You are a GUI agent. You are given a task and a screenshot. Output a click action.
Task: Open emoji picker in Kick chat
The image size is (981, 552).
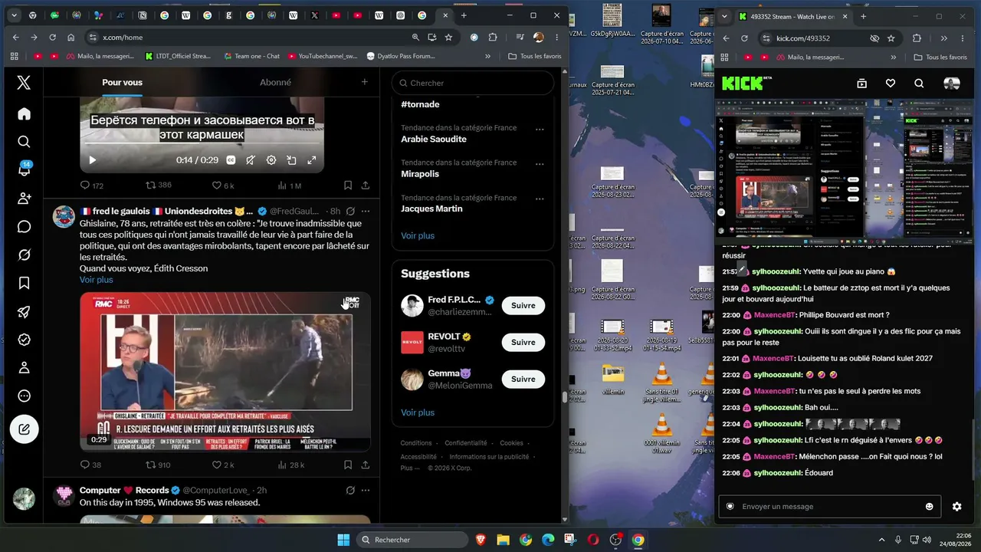[930, 506]
